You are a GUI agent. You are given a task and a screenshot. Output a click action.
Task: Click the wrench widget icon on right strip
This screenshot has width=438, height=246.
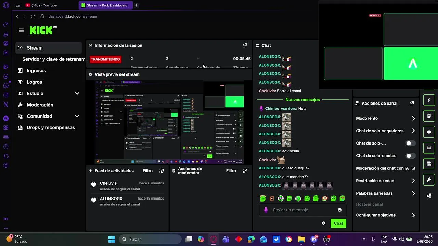point(429,180)
